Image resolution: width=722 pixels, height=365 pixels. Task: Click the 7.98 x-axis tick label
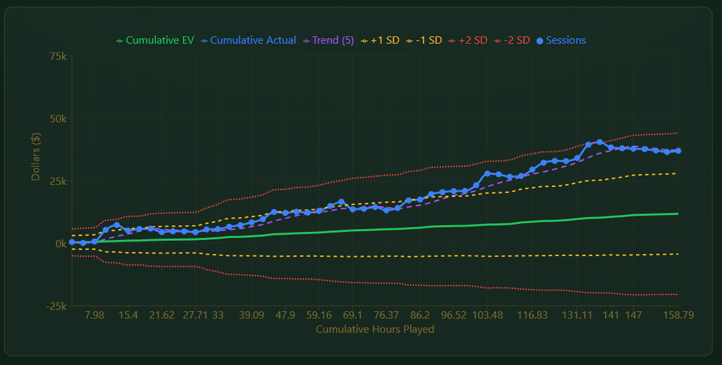(94, 315)
